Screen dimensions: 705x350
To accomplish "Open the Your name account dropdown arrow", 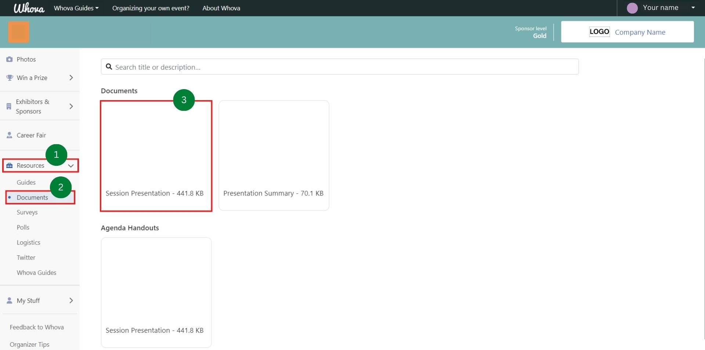I will coord(693,8).
